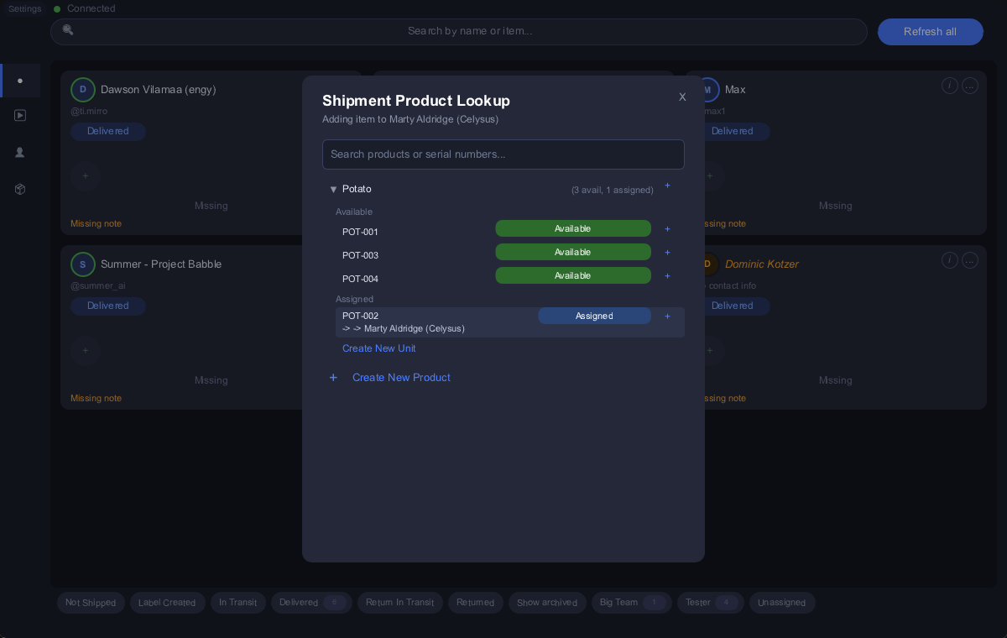Screen dimensions: 1007x638
Task: Open more options on Dominic Kotzer card
Action: pos(970,260)
